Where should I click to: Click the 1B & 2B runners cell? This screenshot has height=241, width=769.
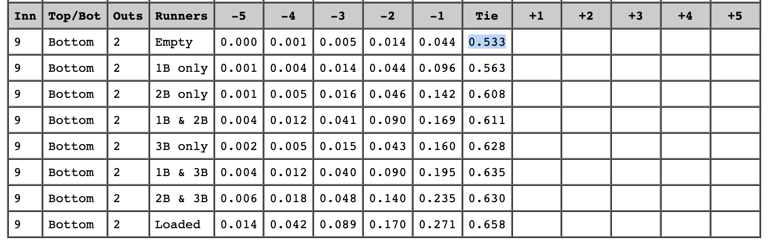[x=181, y=120]
